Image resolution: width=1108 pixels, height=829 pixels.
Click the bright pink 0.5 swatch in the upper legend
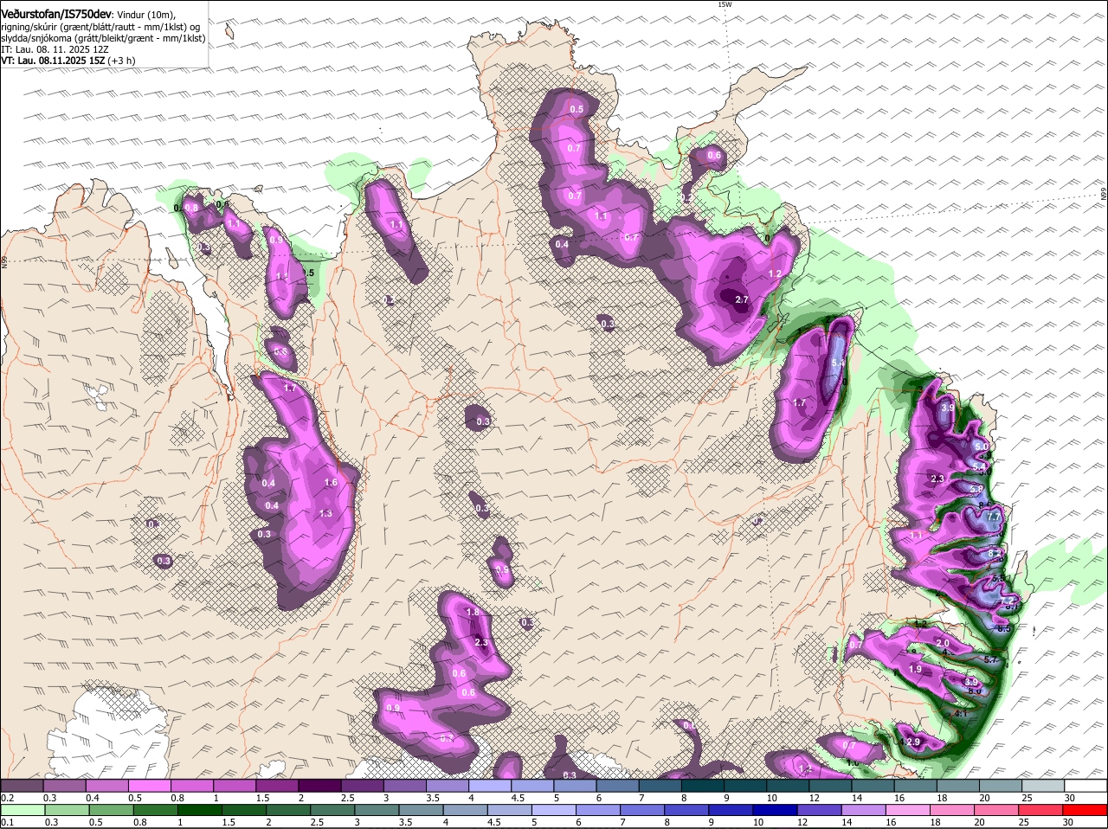click(x=149, y=786)
